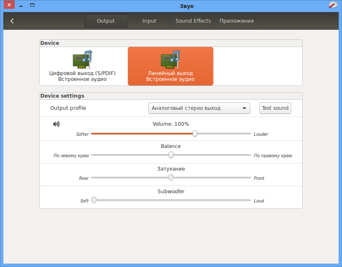Open the Output profile dropdown
The image size is (342, 267).
click(x=199, y=108)
